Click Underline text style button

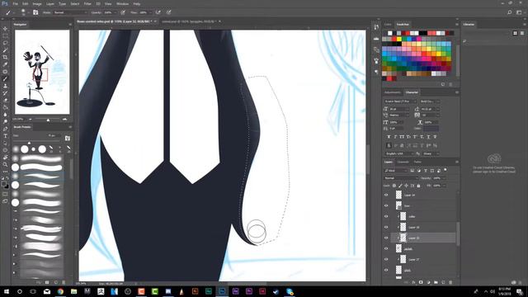[x=429, y=137]
